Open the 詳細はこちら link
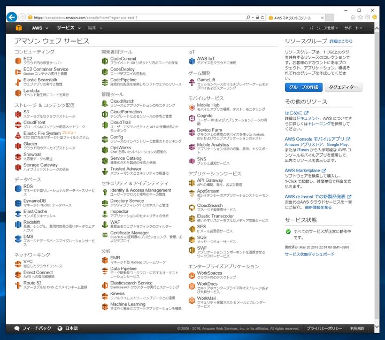385x340 pixels. [x=341, y=41]
